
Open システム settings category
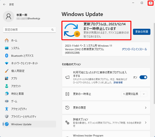(29, 48)
